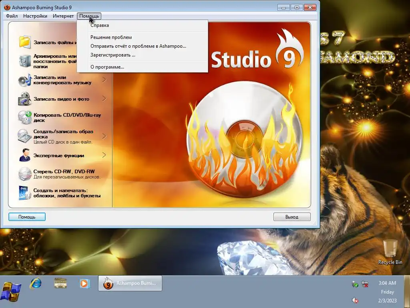410x308 pixels.
Task: Choose Решение проблем menu entry
Action: [142, 37]
